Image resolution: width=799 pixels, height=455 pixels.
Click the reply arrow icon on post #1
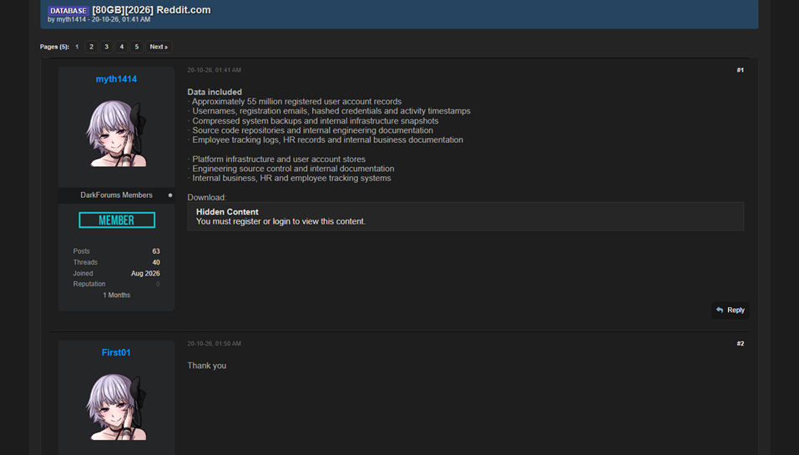(720, 310)
